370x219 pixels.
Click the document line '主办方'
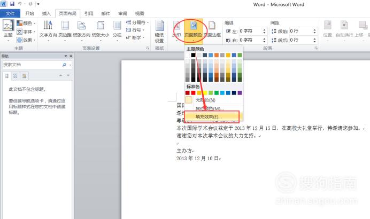click(184, 151)
